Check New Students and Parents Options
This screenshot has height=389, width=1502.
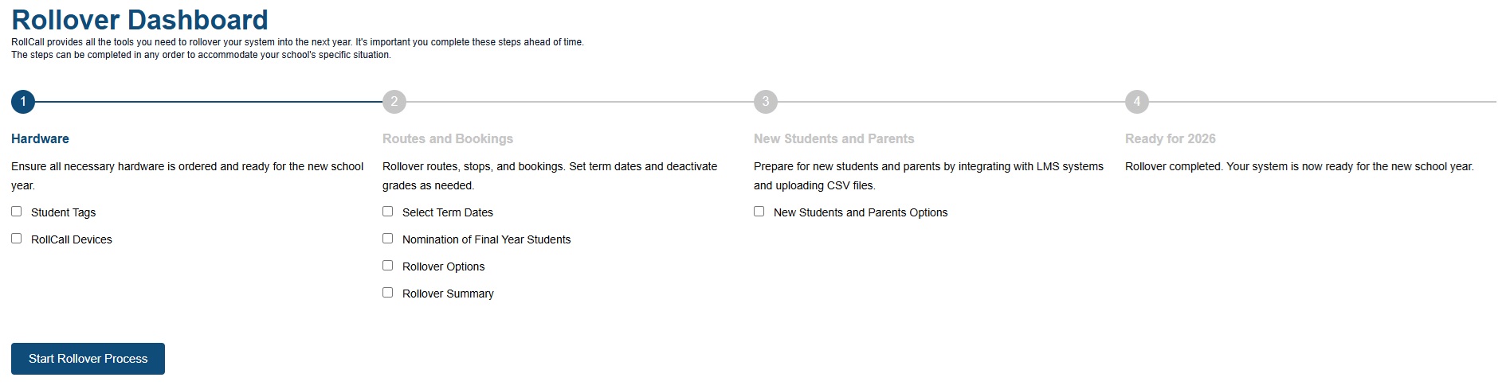(759, 212)
